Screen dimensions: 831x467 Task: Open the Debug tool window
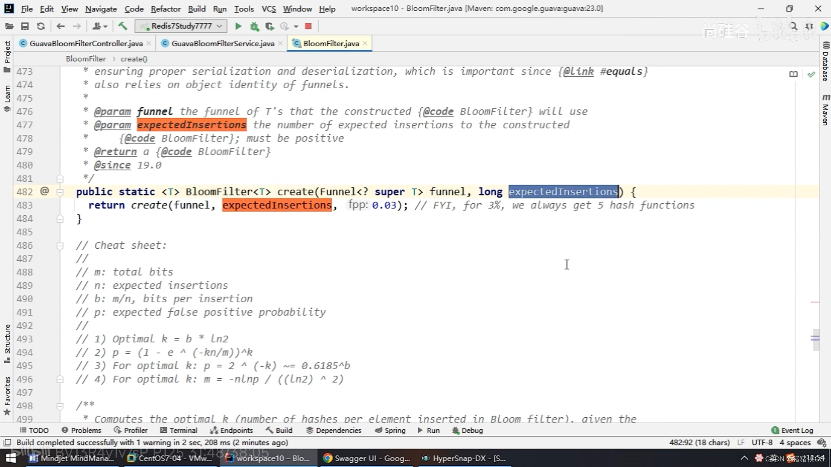467,430
